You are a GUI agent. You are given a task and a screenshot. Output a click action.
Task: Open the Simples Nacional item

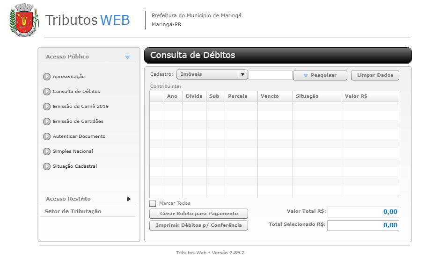[x=73, y=151]
